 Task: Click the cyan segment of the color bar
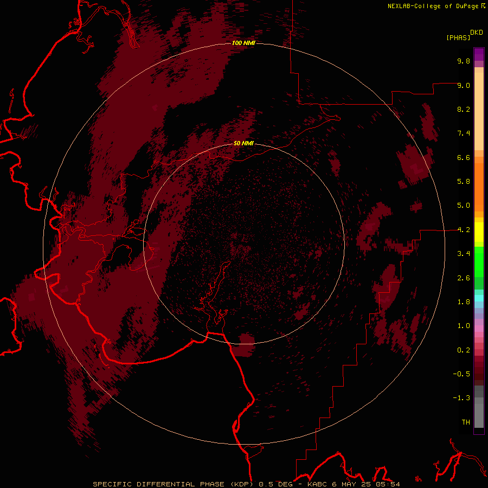pyautogui.click(x=479, y=298)
